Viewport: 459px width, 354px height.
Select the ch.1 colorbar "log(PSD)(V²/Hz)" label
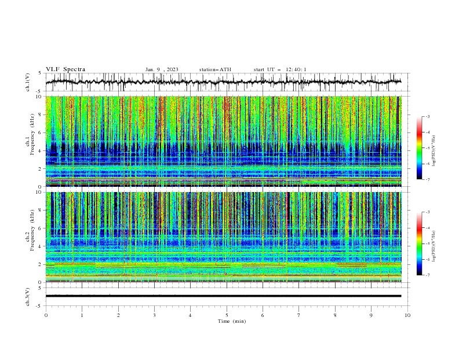(434, 150)
